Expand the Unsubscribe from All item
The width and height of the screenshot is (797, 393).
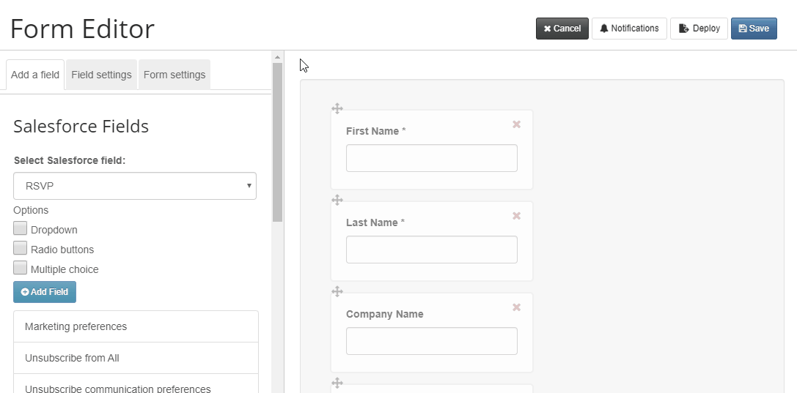[x=136, y=358]
